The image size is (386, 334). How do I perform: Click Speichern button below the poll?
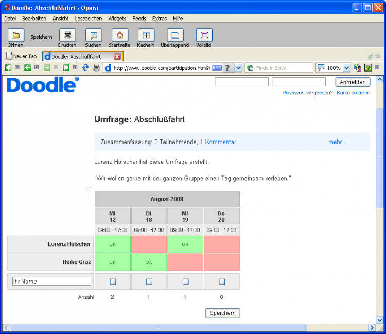[222, 313]
